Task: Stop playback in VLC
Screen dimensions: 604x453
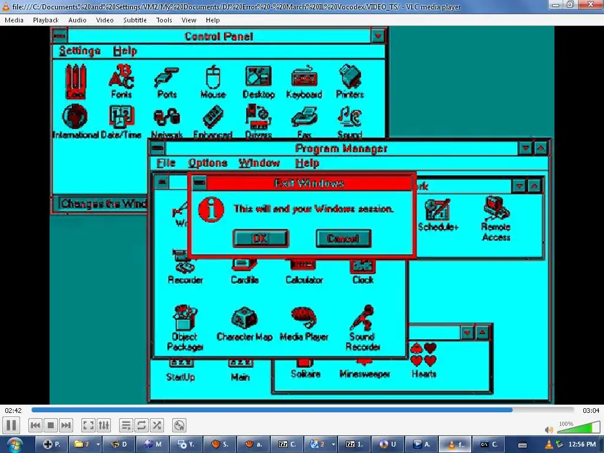Action: pos(51,426)
